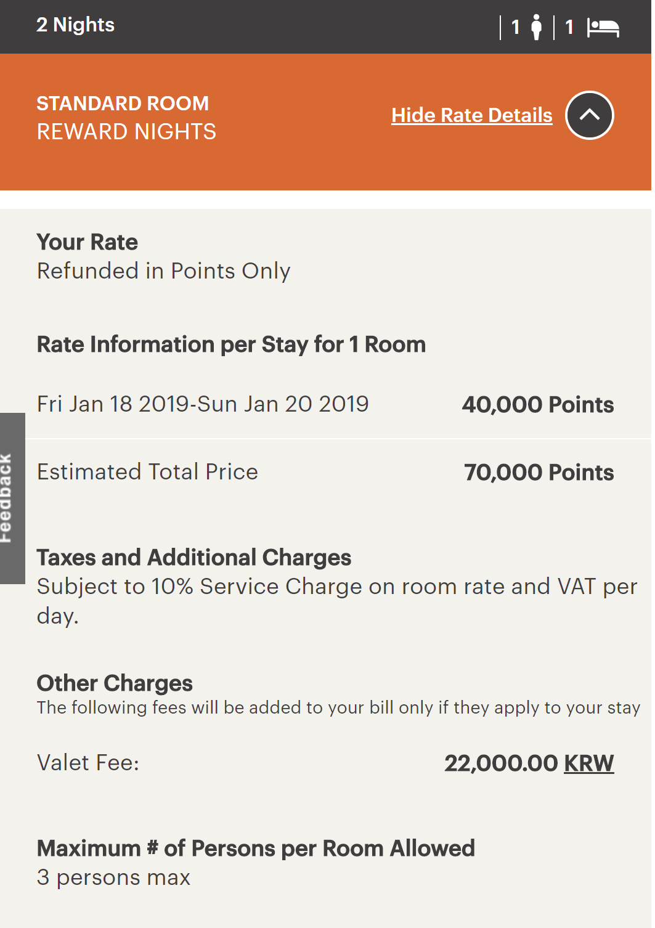Select the room count number beside bed icon
Viewport: 655px width, 928px height.
click(x=569, y=27)
